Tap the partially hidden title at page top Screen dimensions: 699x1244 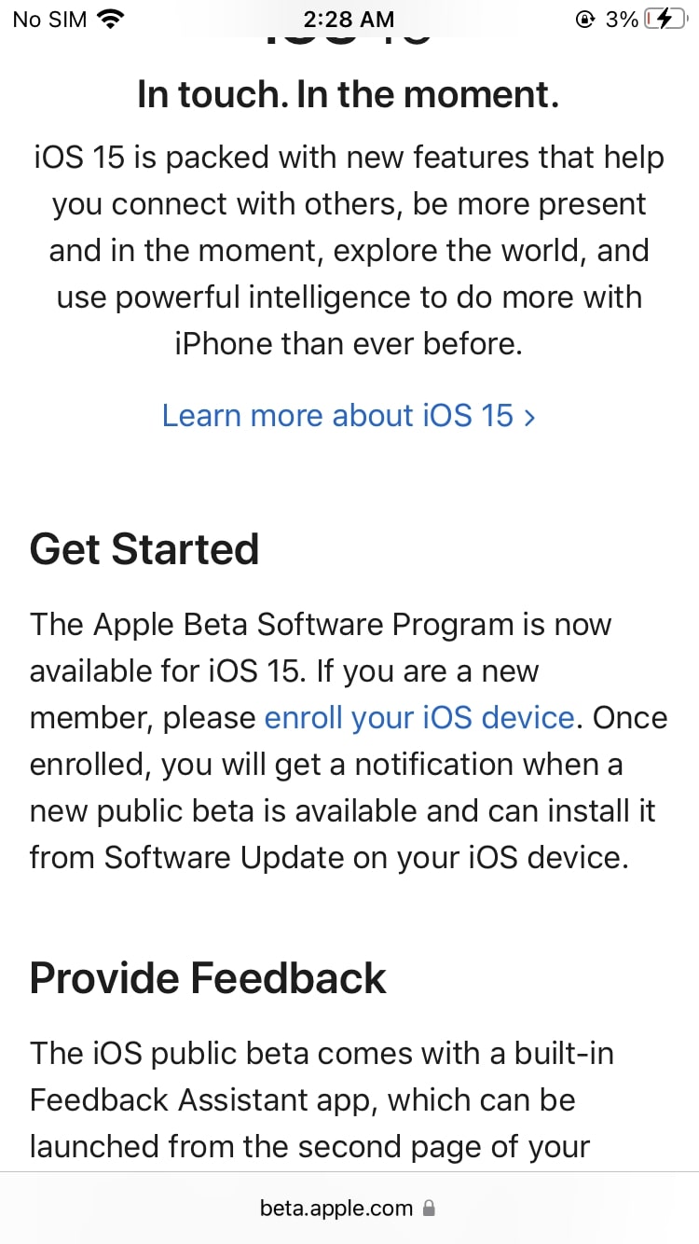(x=349, y=37)
